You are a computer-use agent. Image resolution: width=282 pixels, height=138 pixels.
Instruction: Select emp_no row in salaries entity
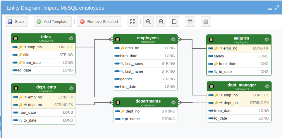pyautogui.click(x=239, y=48)
